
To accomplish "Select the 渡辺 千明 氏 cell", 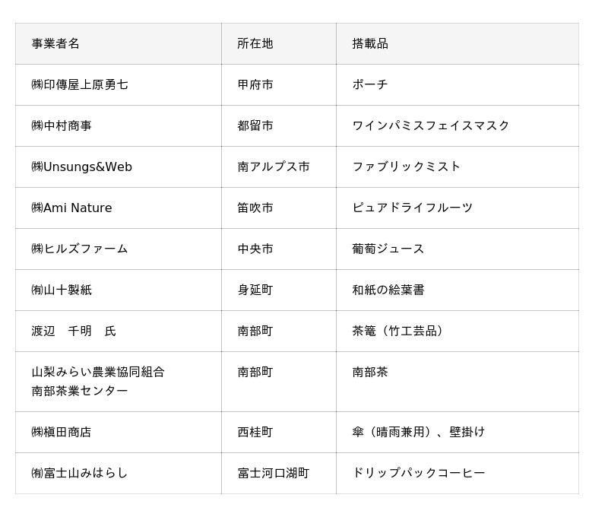I will coord(74,331).
